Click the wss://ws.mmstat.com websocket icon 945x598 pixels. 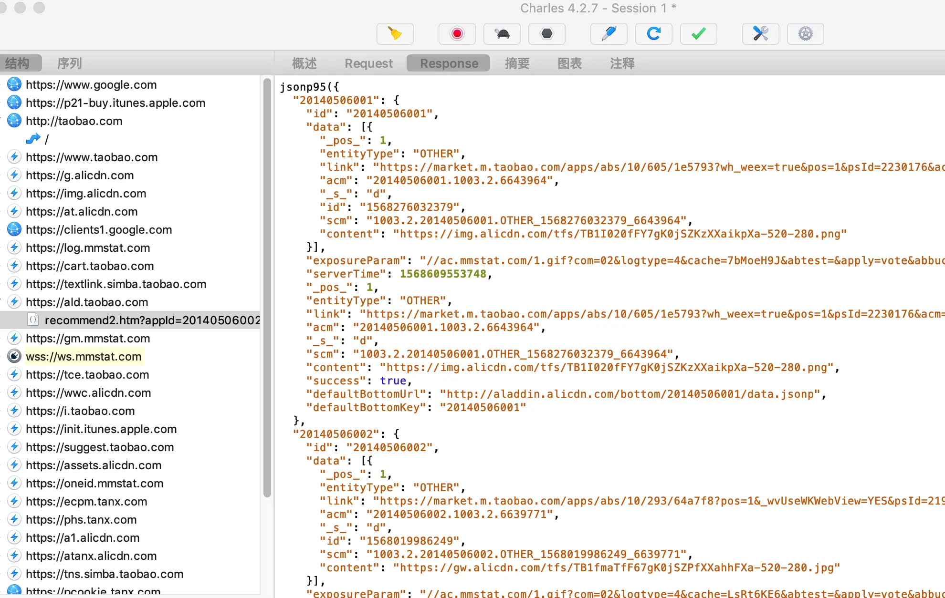(14, 356)
